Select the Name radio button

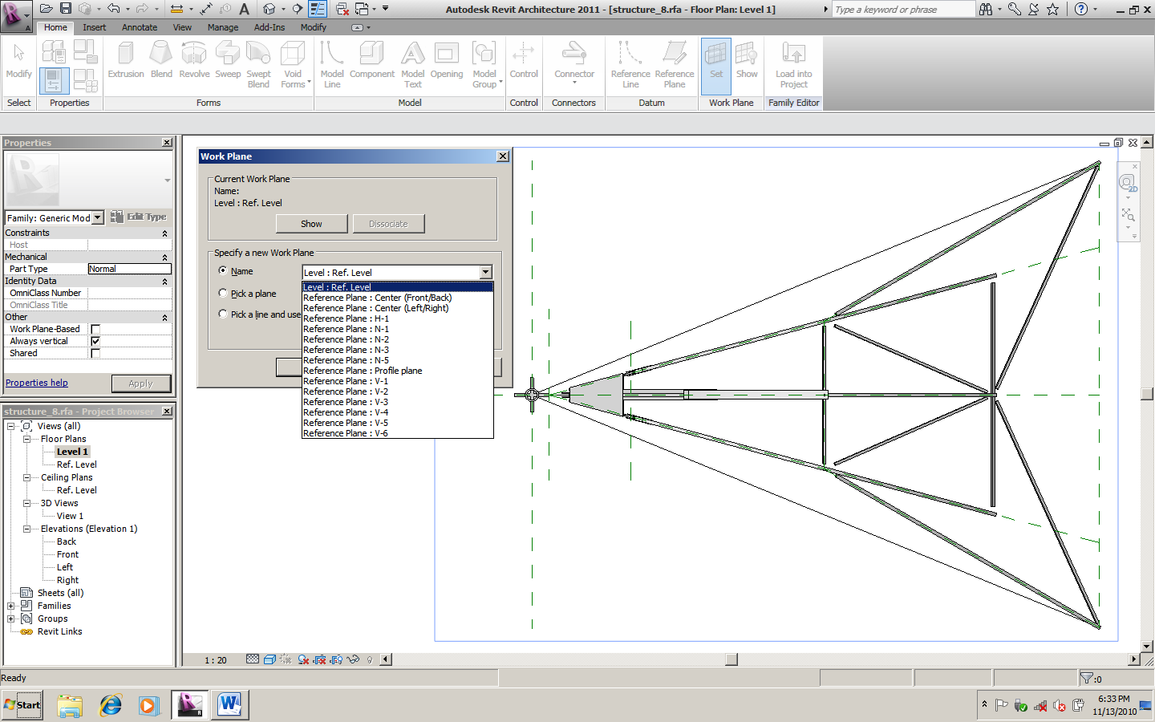pos(223,270)
